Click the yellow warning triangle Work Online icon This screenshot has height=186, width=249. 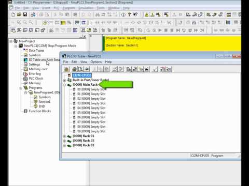pyautogui.click(x=147, y=15)
